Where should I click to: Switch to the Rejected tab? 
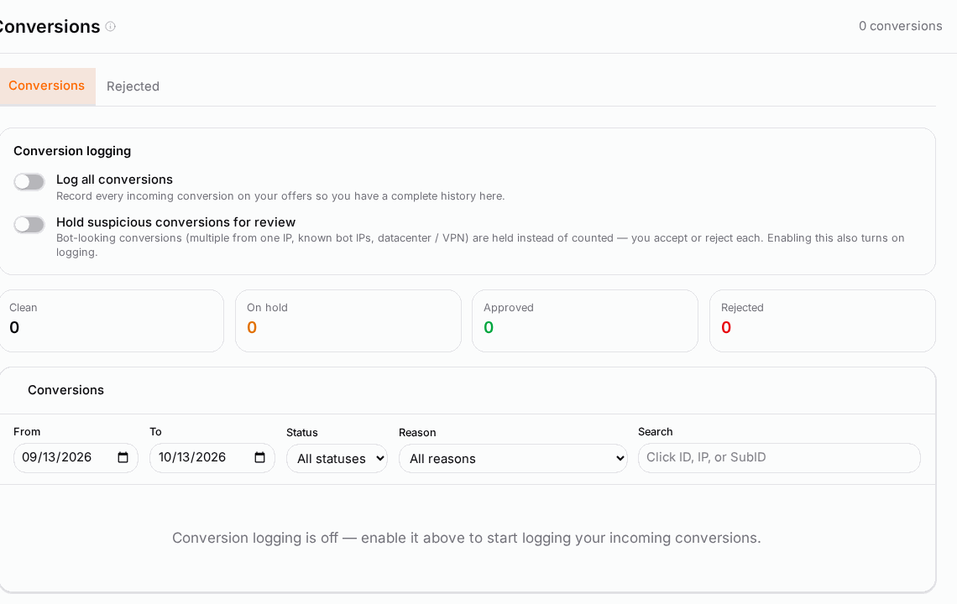click(133, 86)
